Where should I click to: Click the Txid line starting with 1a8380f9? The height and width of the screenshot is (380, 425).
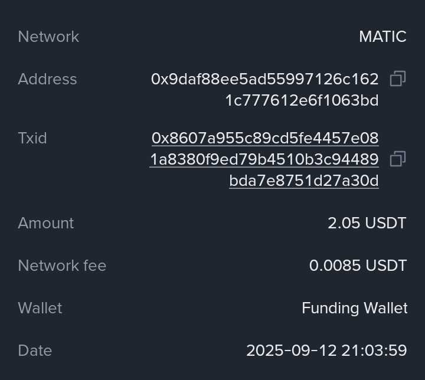[264, 159]
